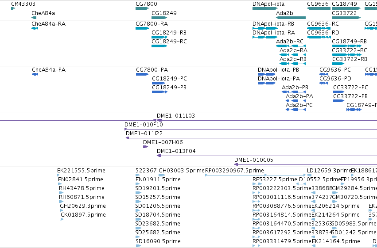Image resolution: width=377 pixels, height=248 pixels.
Task: Select the Ada2b-PC protein feature
Action: tap(295, 110)
